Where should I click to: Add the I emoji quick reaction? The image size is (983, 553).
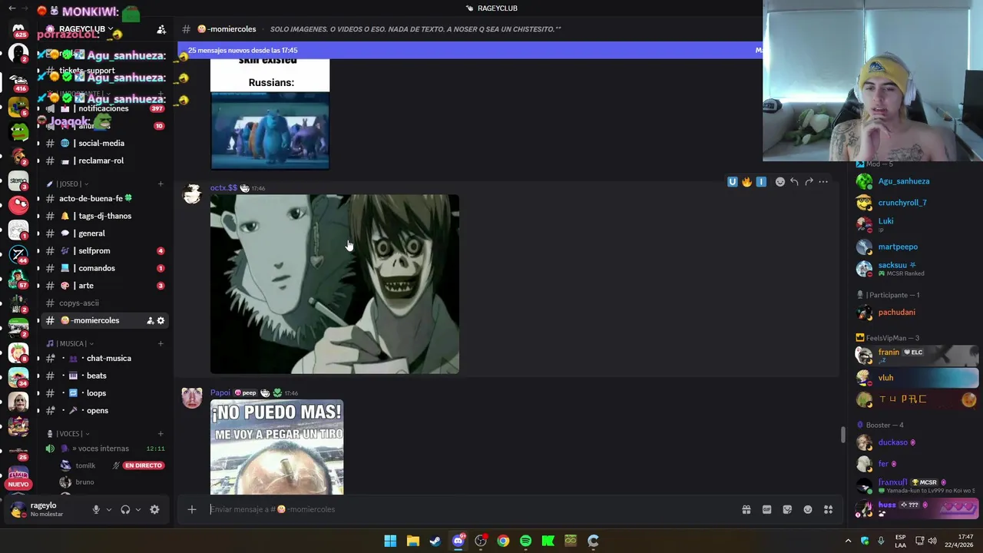pyautogui.click(x=761, y=182)
